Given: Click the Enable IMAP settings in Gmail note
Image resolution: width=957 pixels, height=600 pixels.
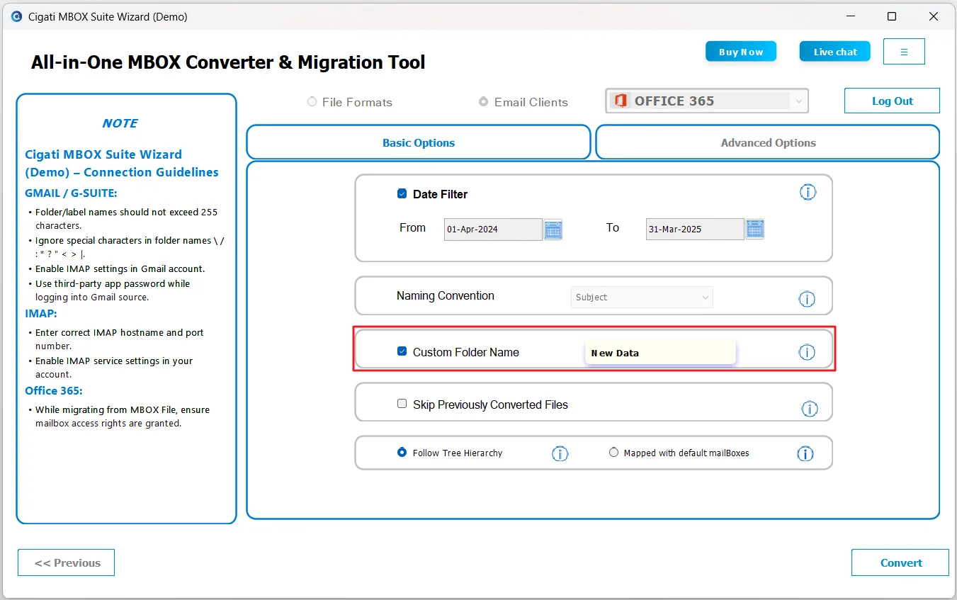Looking at the screenshot, I should (x=120, y=269).
